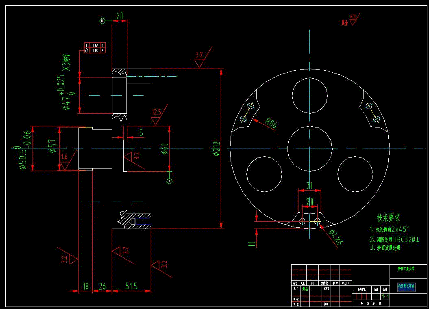Image resolution: width=429 pixels, height=309 pixels.
Task: Click the 3.2 roughness symbol above the 26 dimension
Action: (x=123, y=254)
